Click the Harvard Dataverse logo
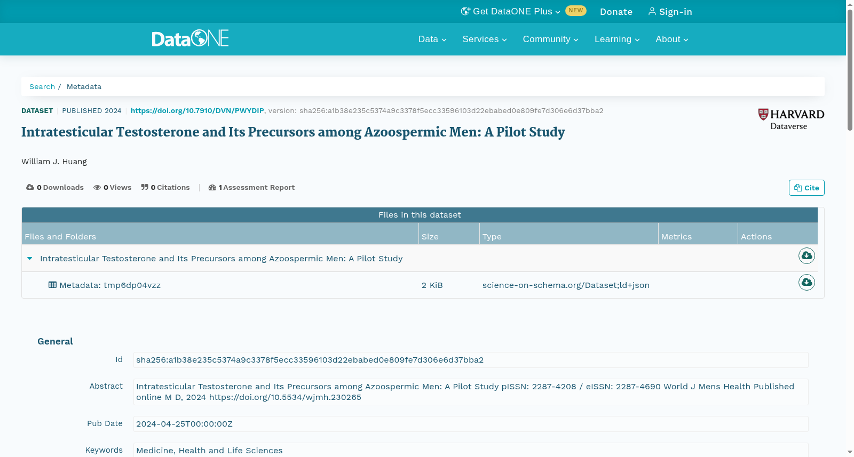 [791, 119]
